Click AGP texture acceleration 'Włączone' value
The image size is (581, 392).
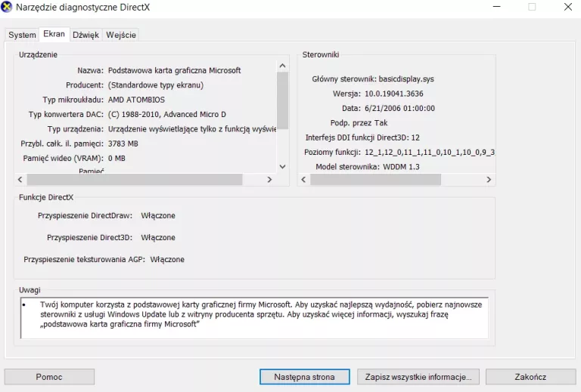click(167, 259)
